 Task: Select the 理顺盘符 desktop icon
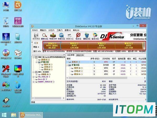[x=18, y=22]
